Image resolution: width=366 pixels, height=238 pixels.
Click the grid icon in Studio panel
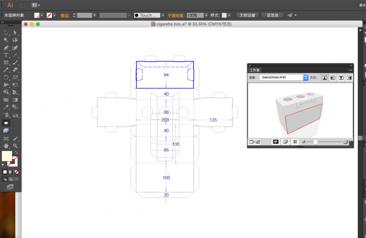pyautogui.click(x=294, y=142)
